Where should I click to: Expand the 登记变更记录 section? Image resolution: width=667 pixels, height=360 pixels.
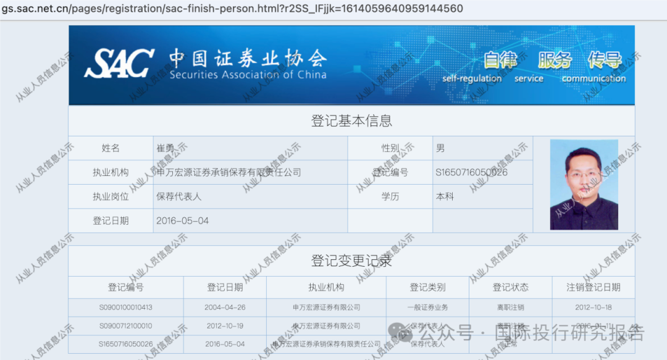point(352,260)
